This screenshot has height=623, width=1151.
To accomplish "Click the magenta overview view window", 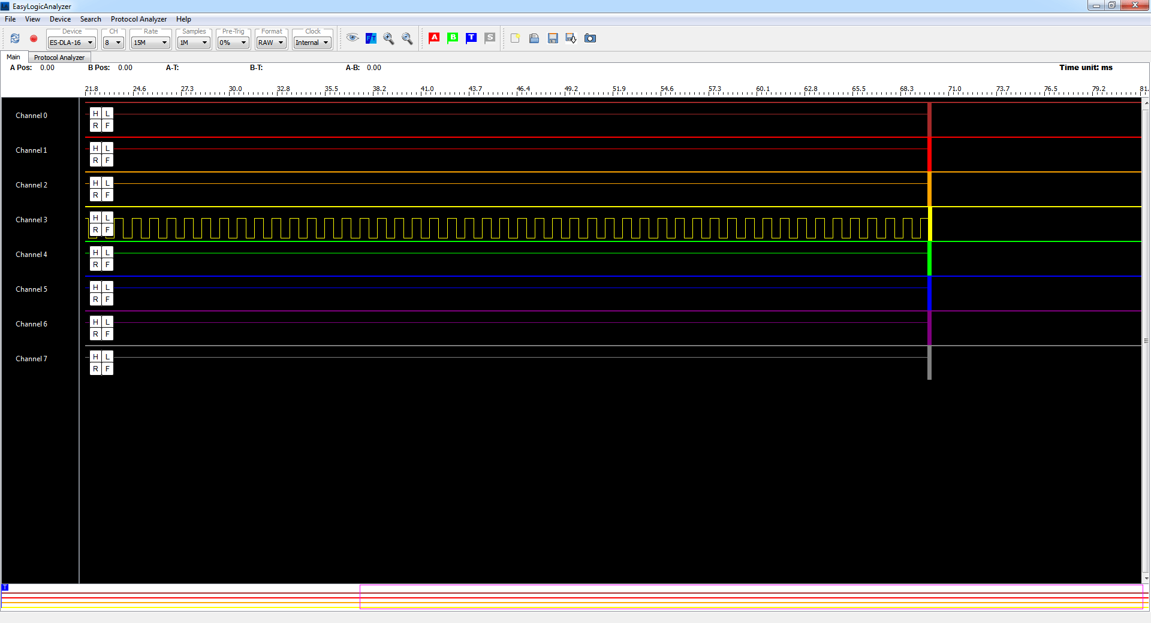I will point(751,597).
